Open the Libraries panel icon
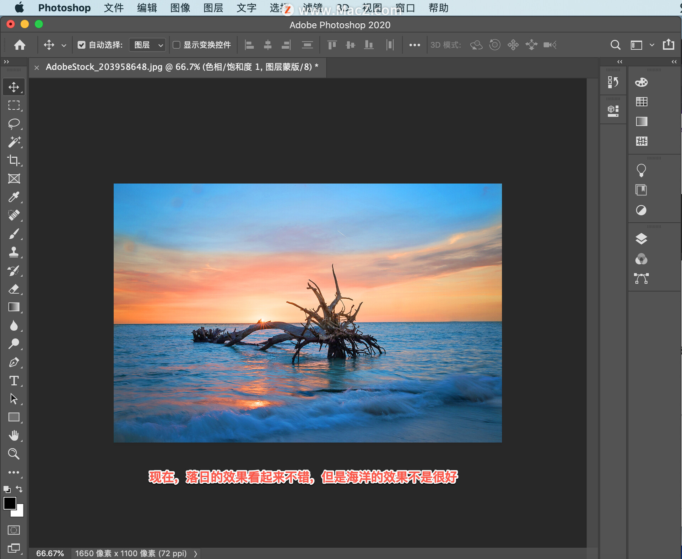The image size is (682, 559). [x=641, y=190]
